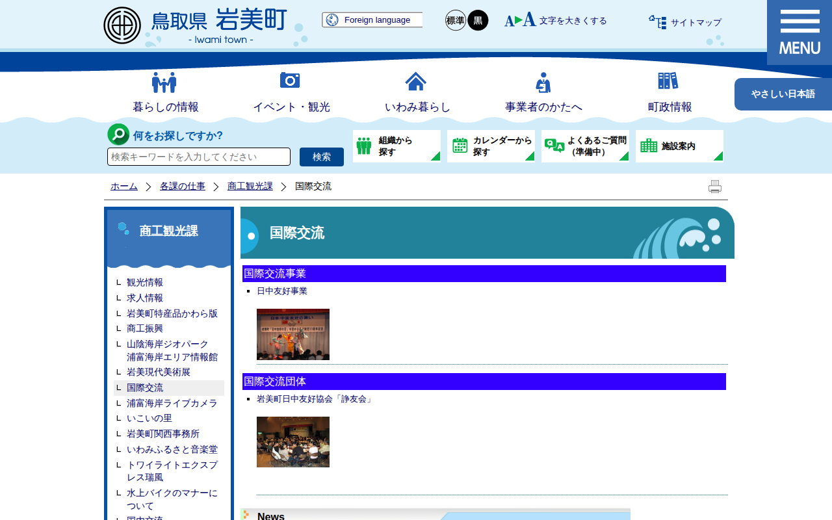This screenshot has height=520, width=832.
Task: Open 岩美町日中友好協会「諍友会」 link
Action: pyautogui.click(x=315, y=399)
